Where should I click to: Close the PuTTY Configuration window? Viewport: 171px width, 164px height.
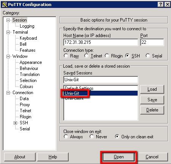pyautogui.click(x=167, y=5)
